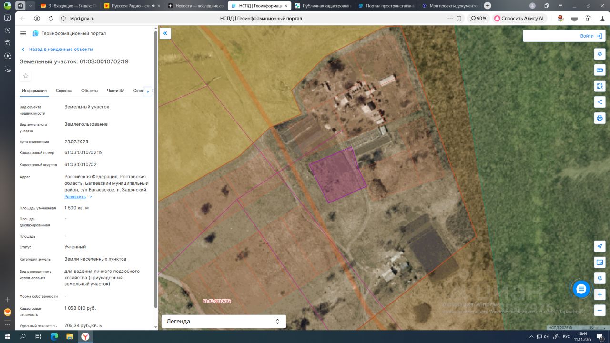Click the address bar nspd.gov.ru
The height and width of the screenshot is (343, 610).
click(82, 18)
